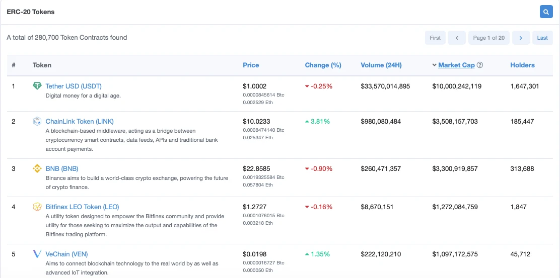Click volume $980,080,484
560x278 pixels.
(x=381, y=121)
